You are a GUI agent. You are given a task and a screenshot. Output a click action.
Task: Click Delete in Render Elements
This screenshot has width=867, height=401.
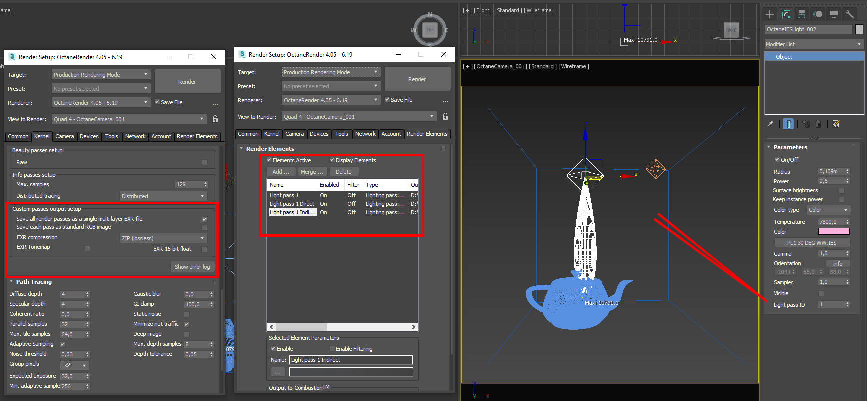point(344,172)
